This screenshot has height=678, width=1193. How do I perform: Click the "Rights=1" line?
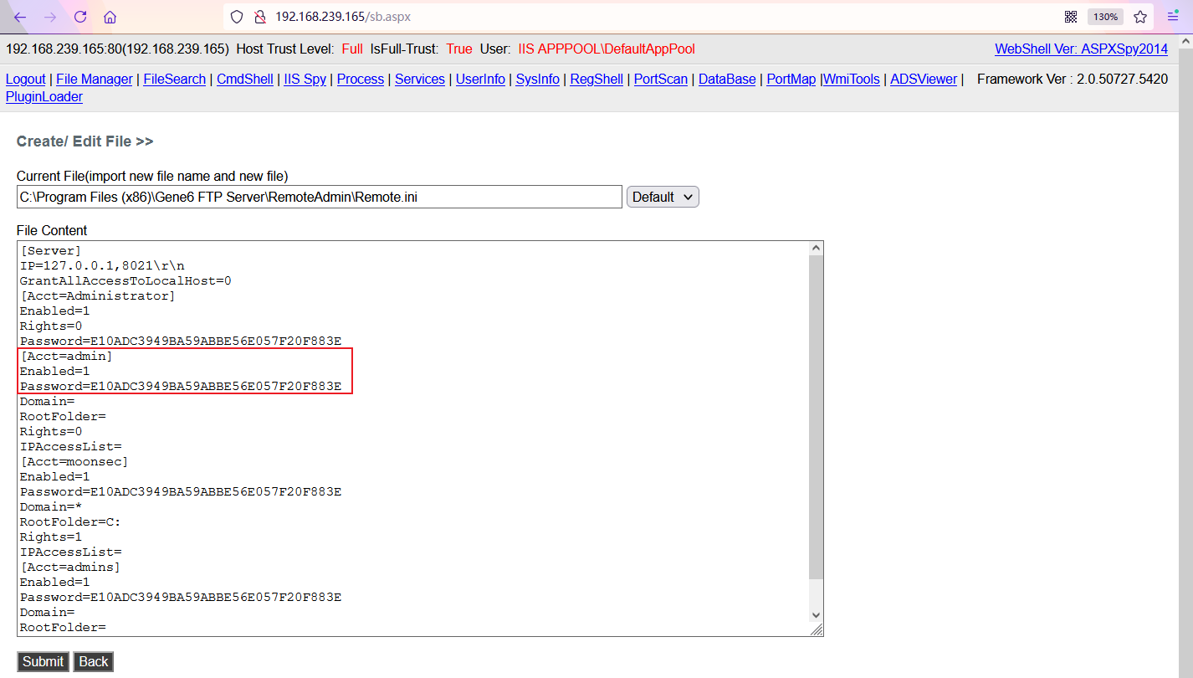click(x=51, y=537)
